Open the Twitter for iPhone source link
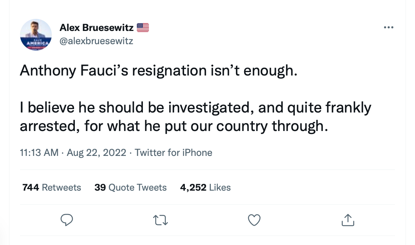This screenshot has height=245, width=415. [x=173, y=153]
